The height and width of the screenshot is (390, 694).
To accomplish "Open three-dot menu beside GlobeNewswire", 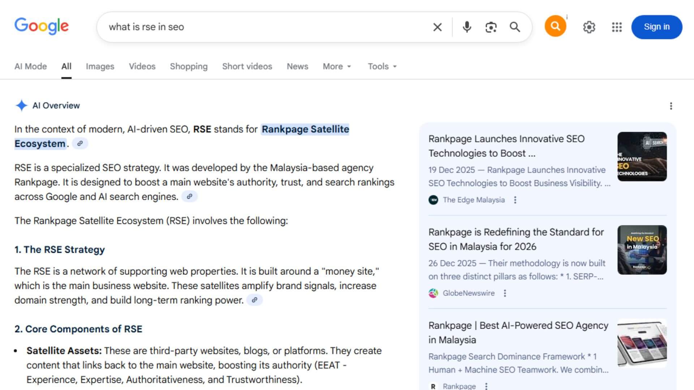I will 505,293.
